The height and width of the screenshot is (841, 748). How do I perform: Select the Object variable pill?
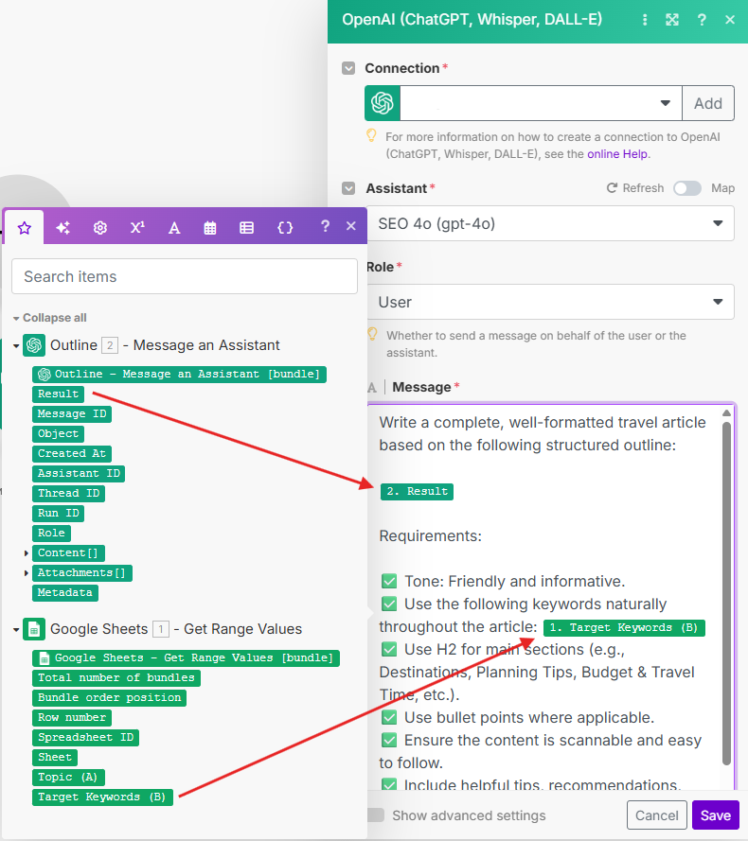[x=58, y=433]
